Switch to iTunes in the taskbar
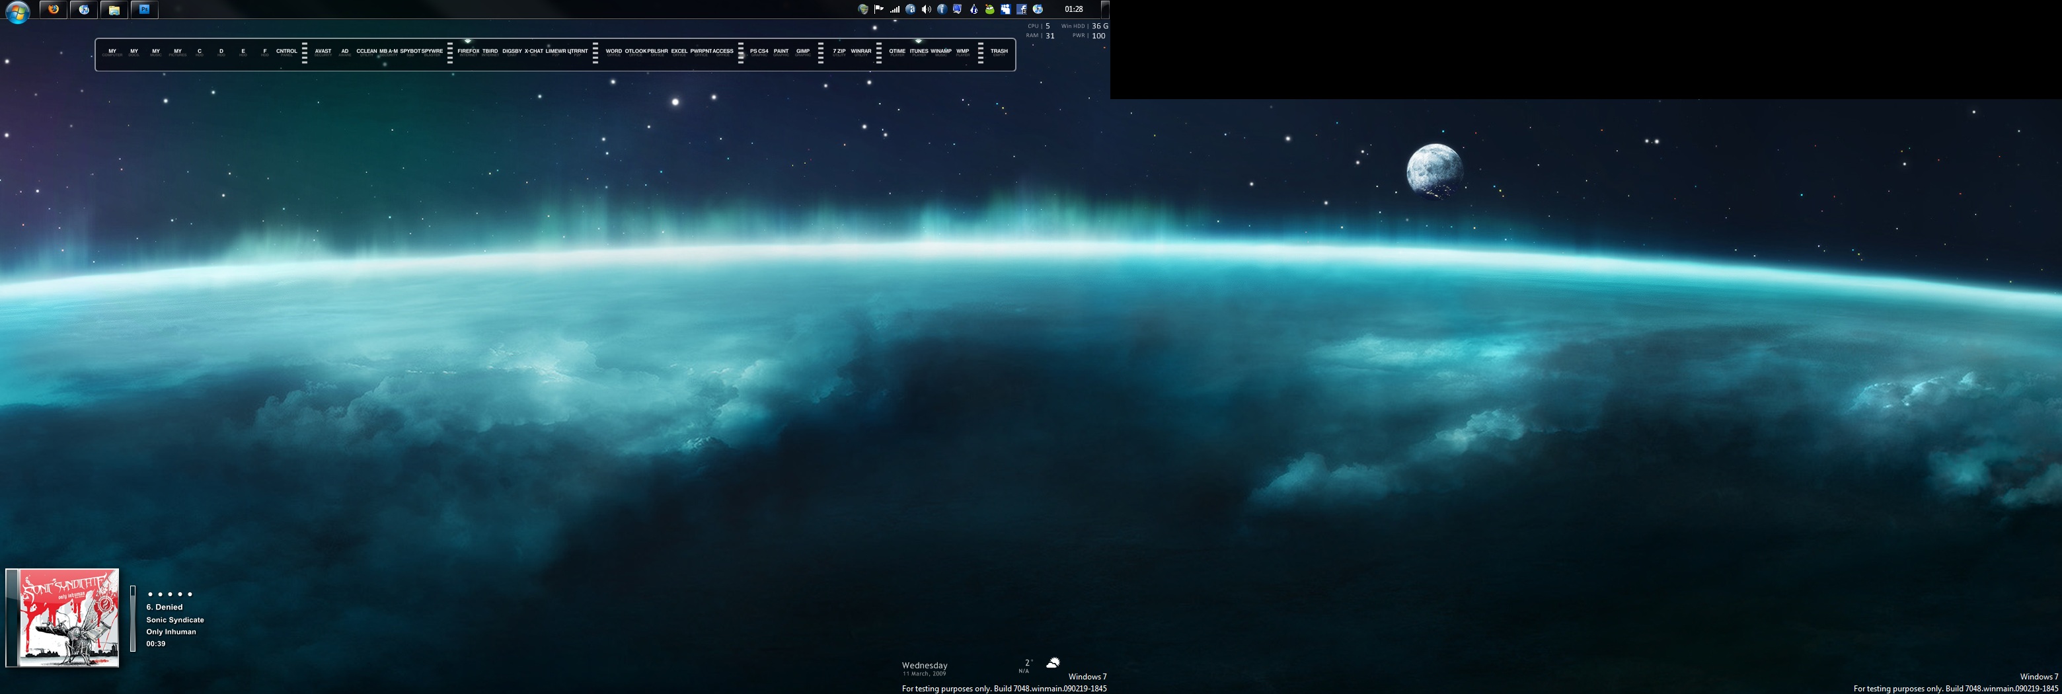Viewport: 2062px width, 694px height. pyautogui.click(x=84, y=10)
